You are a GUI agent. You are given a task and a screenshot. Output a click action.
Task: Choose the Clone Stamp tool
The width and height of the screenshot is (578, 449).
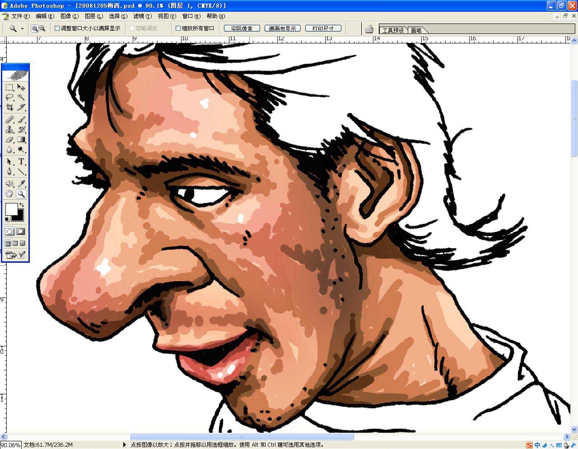coord(9,130)
